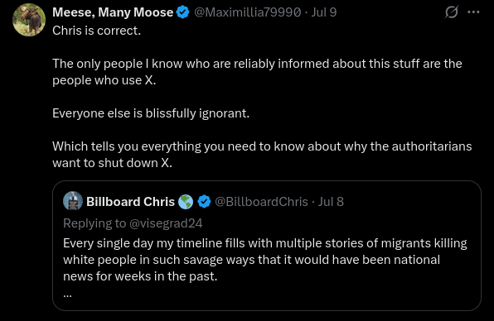Open the Meese, Many Moose display name
The width and height of the screenshot is (494, 321).
tap(113, 12)
